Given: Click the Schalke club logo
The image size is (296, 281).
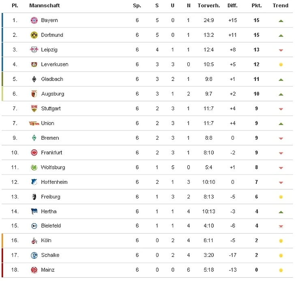Looking at the screenshot, I should point(34,255).
